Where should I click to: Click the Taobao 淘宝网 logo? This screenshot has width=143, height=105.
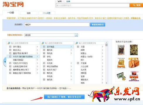(x=13, y=4)
